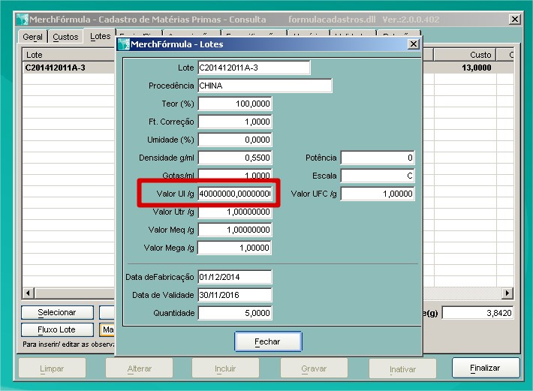This screenshot has height=391, width=533.
Task: Select lot row C201412011A-3 in list
Action: [56, 68]
